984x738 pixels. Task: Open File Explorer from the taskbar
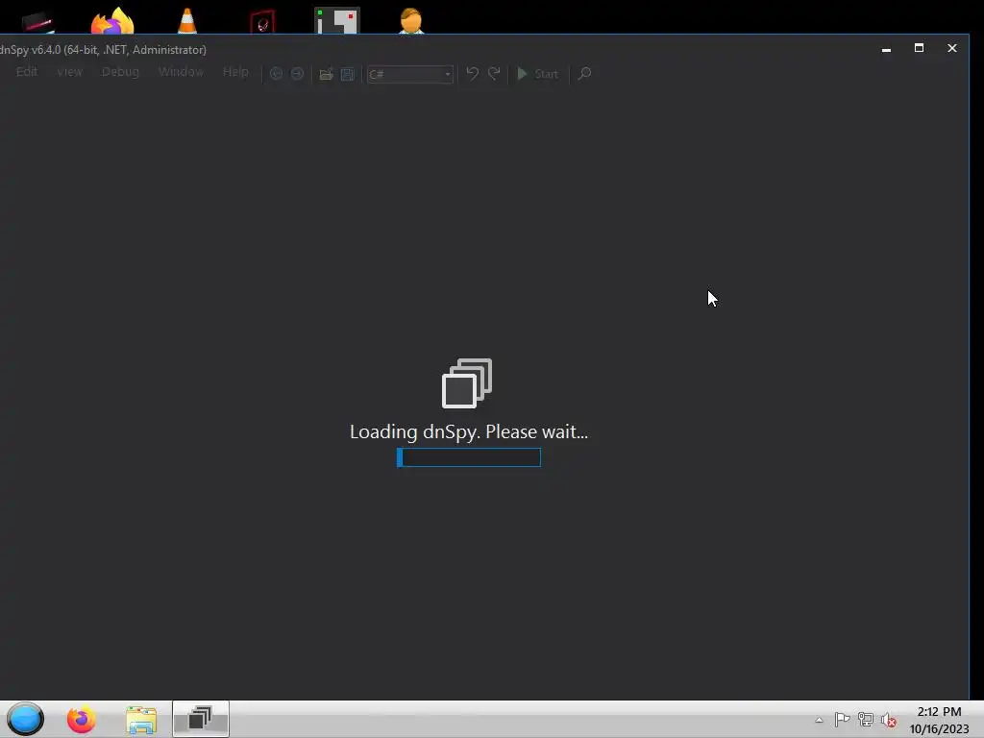pos(141,719)
